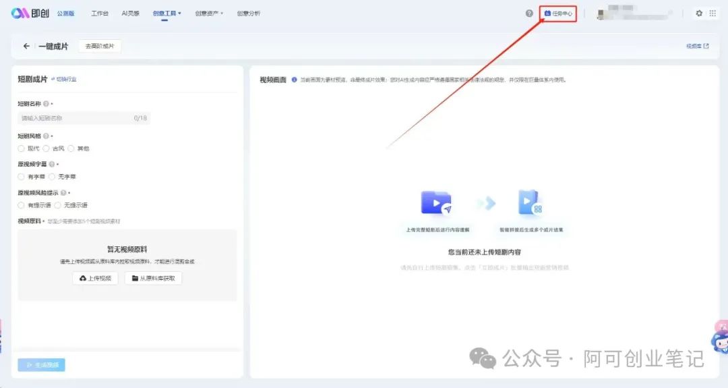Click info icon next to 视频画面
The width and height of the screenshot is (728, 388).
click(x=294, y=80)
